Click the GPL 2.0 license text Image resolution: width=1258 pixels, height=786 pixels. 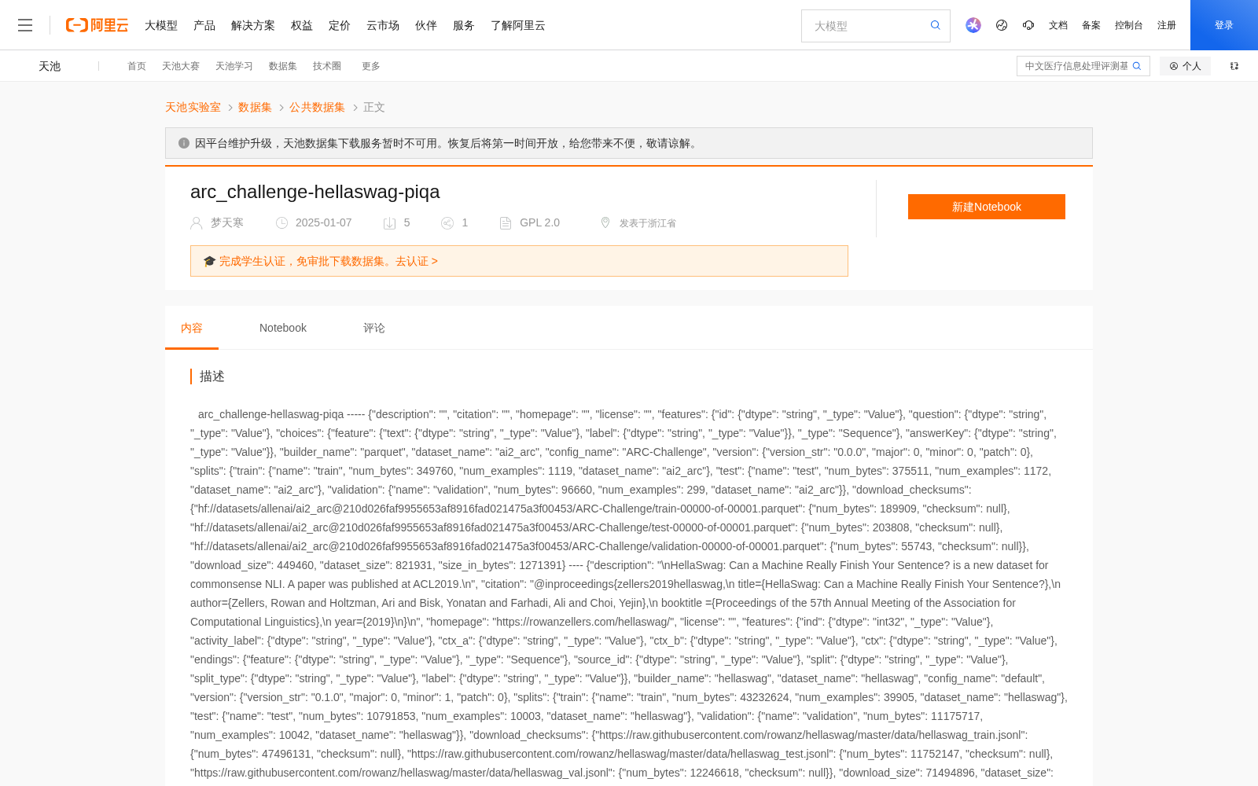coord(540,223)
